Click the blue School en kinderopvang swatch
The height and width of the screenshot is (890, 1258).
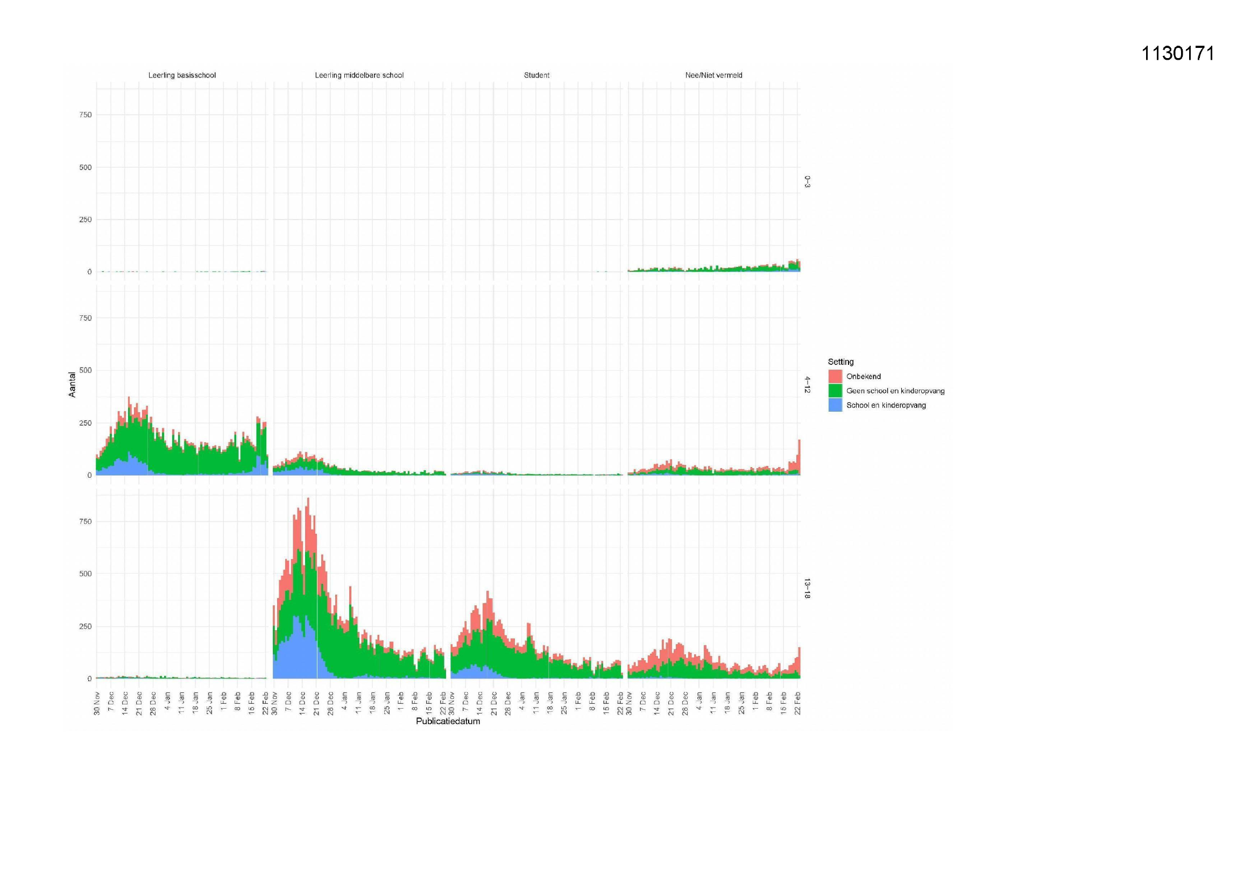pyautogui.click(x=835, y=406)
